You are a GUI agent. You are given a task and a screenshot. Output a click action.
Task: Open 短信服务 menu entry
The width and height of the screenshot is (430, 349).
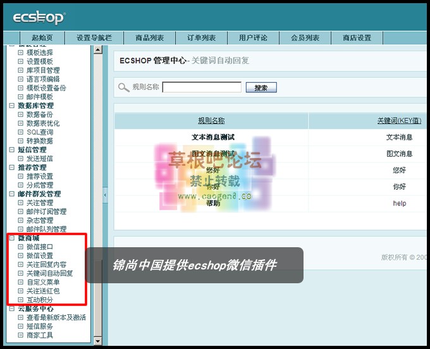click(x=40, y=326)
